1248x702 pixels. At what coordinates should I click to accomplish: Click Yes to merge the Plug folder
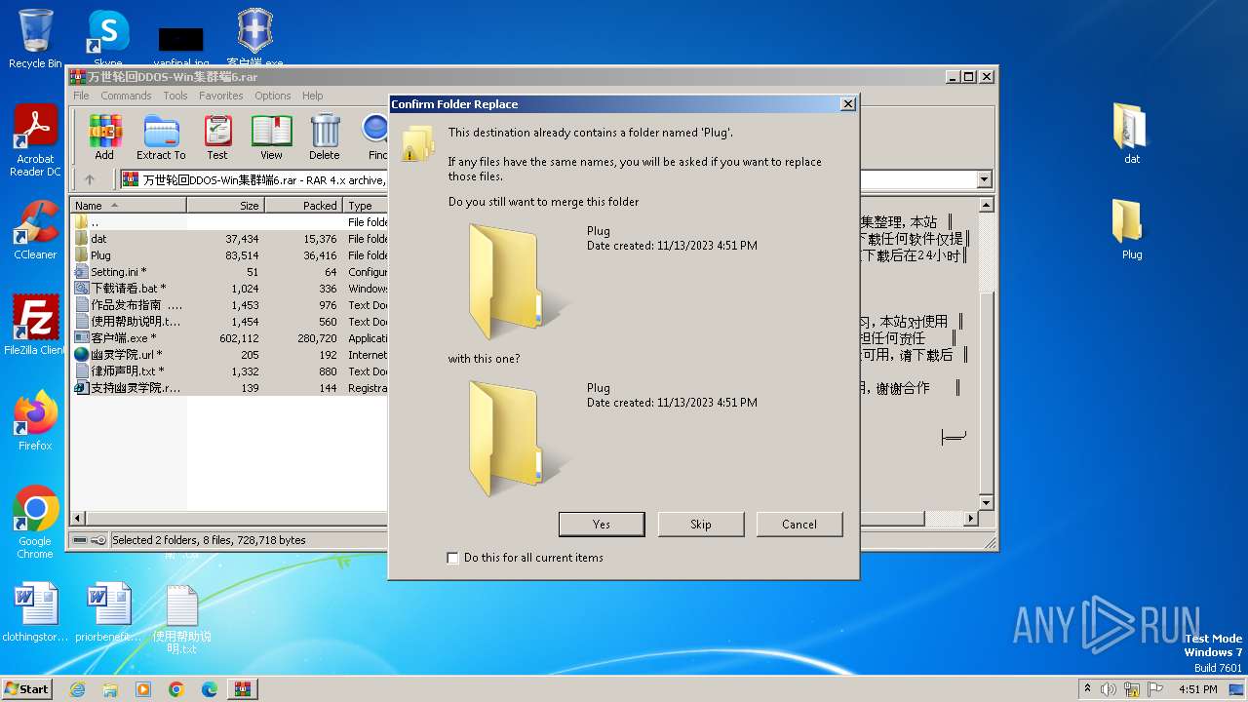pos(602,525)
